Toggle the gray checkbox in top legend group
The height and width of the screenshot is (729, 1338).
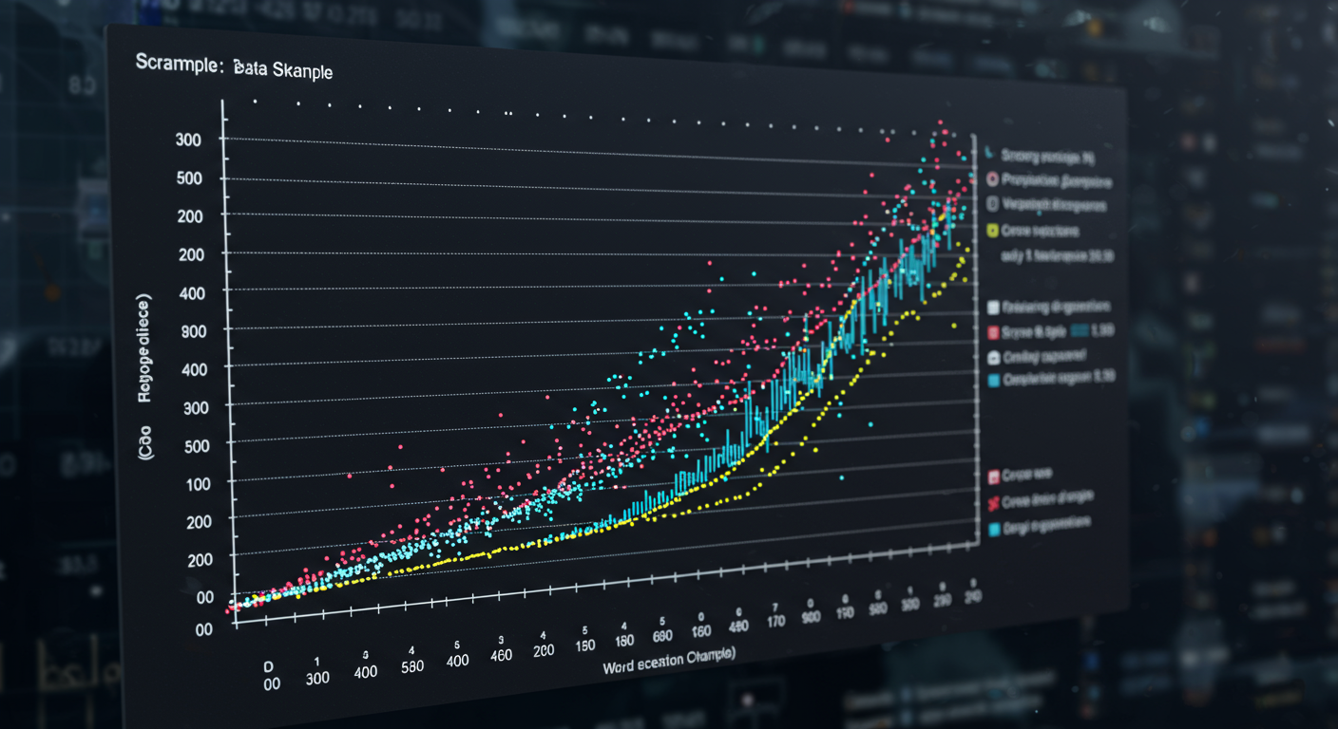[x=992, y=204]
